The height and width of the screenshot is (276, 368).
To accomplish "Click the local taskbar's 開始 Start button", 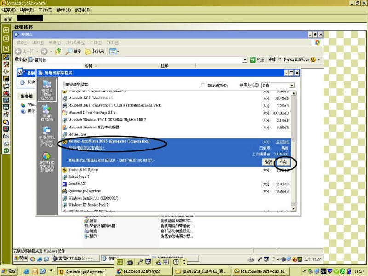I will click(9, 271).
